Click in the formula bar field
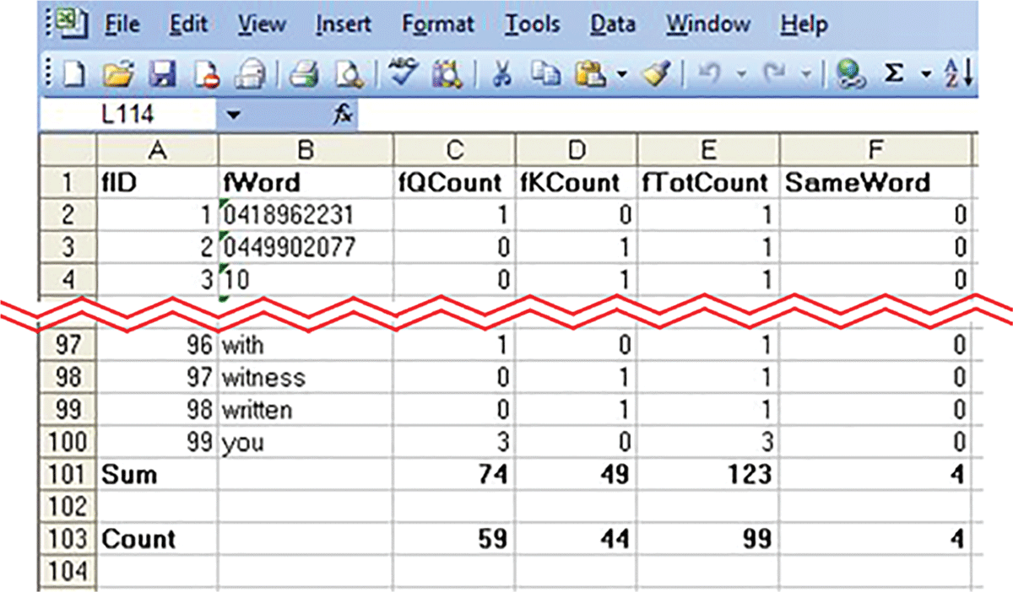Image resolution: width=1013 pixels, height=592 pixels. 667,116
